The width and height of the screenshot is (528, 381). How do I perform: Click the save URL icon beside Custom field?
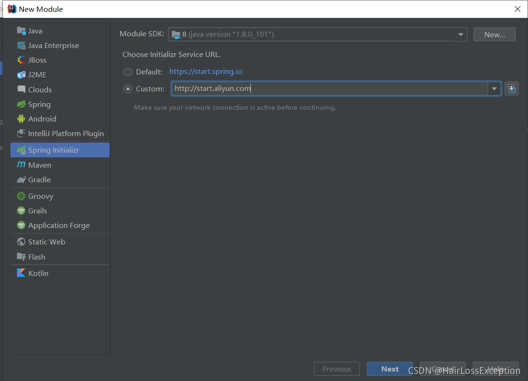pyautogui.click(x=512, y=89)
